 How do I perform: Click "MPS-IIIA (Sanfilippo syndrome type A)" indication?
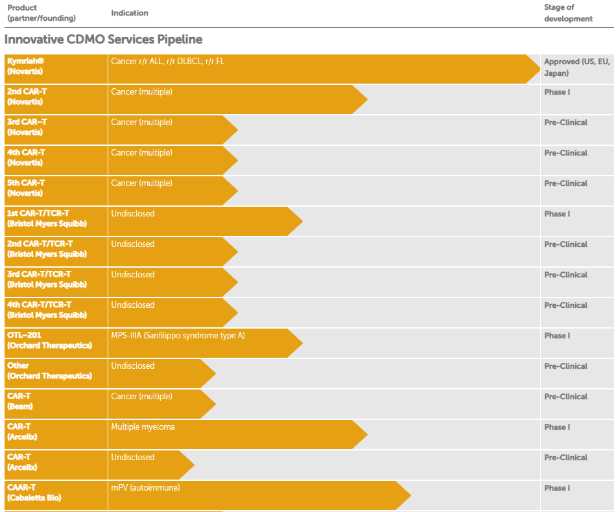point(178,336)
